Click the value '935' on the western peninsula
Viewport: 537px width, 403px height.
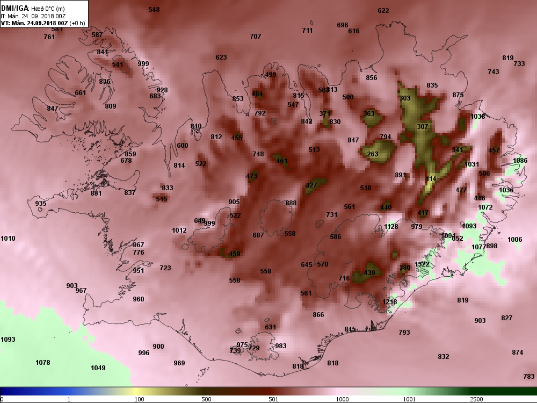coord(41,204)
